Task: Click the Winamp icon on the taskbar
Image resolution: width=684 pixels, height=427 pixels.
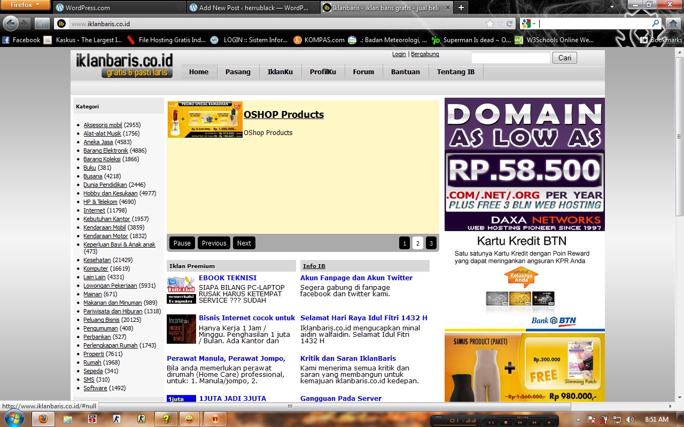Action: tap(215, 419)
